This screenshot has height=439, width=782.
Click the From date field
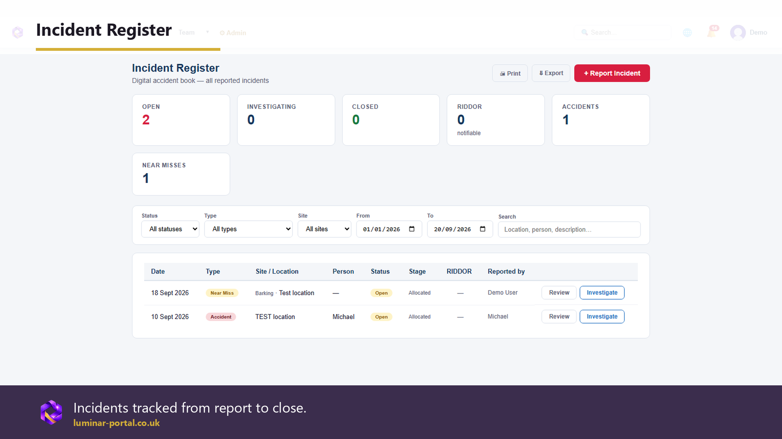click(389, 229)
